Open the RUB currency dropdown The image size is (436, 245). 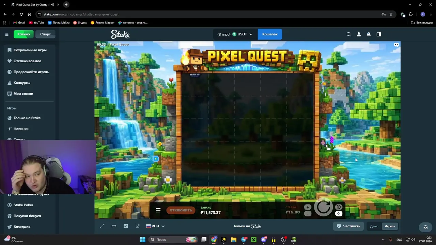[155, 226]
